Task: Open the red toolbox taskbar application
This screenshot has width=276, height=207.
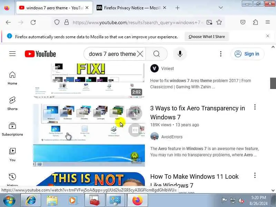Action: click(x=95, y=200)
